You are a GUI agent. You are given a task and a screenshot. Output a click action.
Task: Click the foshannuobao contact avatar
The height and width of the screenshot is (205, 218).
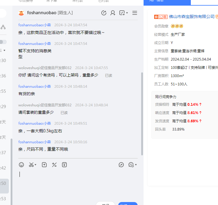[x=21, y=13]
